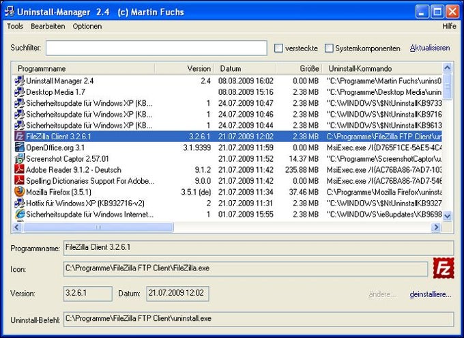Open the Optionen menu
The height and width of the screenshot is (338, 464).
tap(87, 26)
